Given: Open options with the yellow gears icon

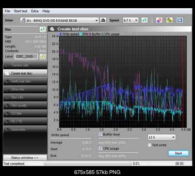Looking at the screenshot, I should click(x=169, y=20).
